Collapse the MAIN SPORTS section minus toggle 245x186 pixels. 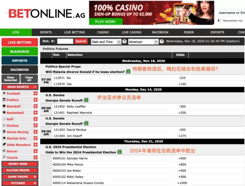tap(35, 87)
